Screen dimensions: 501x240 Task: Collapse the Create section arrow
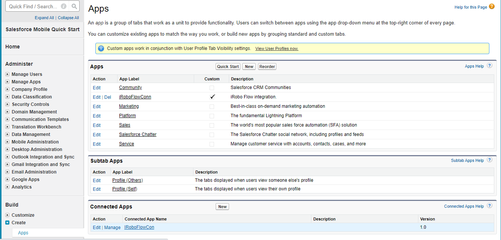point(8,223)
